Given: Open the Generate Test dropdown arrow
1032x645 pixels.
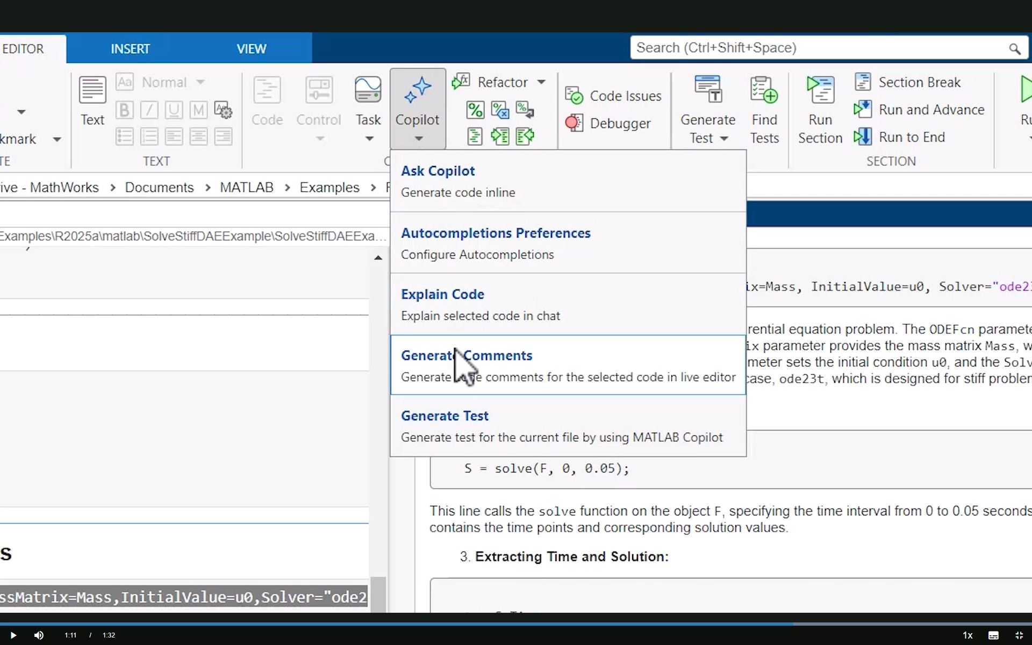Looking at the screenshot, I should [724, 139].
